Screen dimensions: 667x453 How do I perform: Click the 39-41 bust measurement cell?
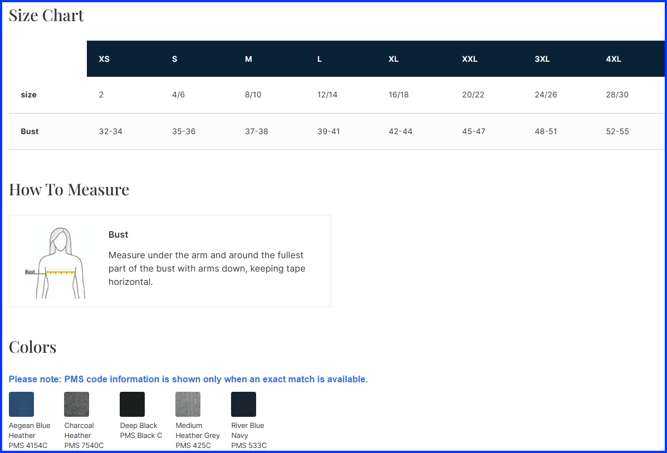[x=328, y=131]
